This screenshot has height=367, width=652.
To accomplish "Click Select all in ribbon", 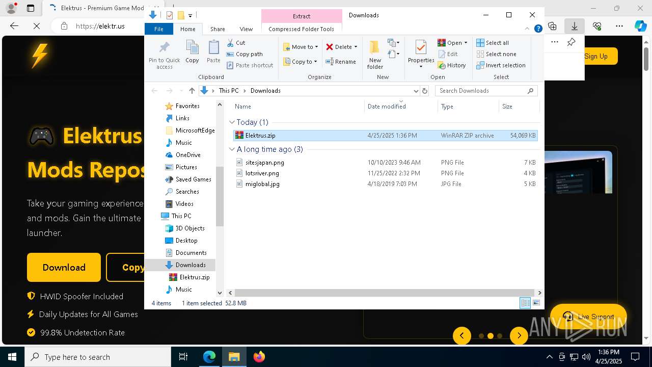I will [x=492, y=43].
